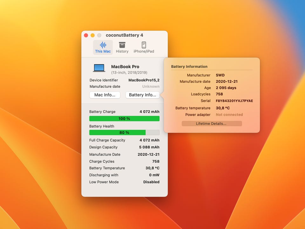Click the Age value 2 095 days
This screenshot has width=305, height=229.
(x=226, y=88)
